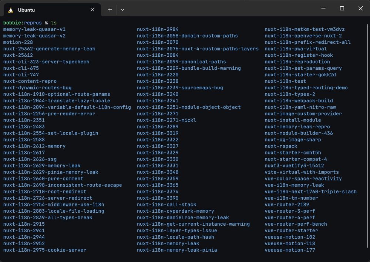Select the Ubuntu tab
This screenshot has width=370, height=262.
click(53, 10)
